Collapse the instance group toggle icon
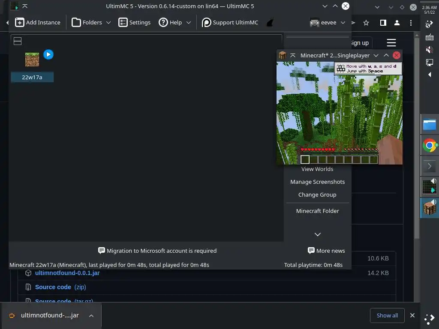 pos(17,41)
